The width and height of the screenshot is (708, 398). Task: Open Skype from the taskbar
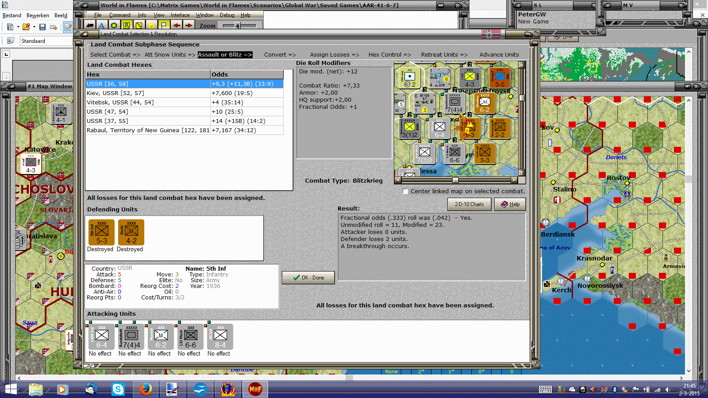(x=118, y=389)
